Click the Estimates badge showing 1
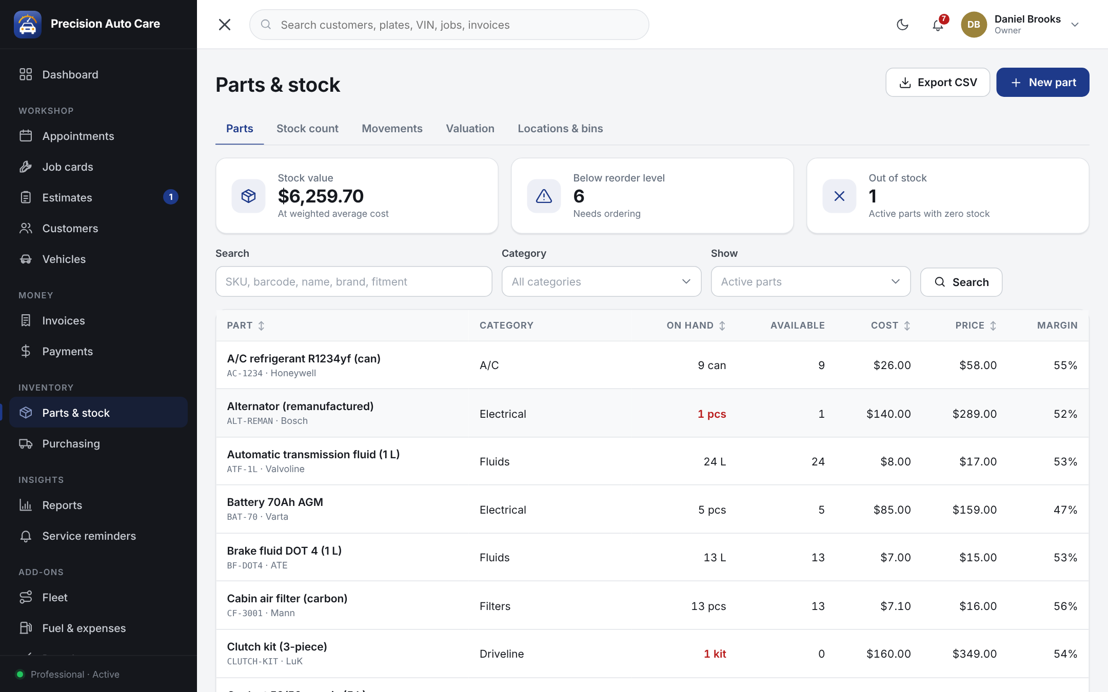1108x692 pixels. 171,197
